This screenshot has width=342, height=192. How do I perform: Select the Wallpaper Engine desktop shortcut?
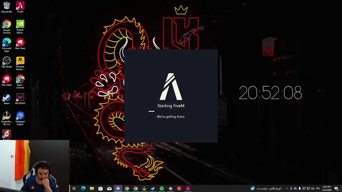click(x=20, y=118)
